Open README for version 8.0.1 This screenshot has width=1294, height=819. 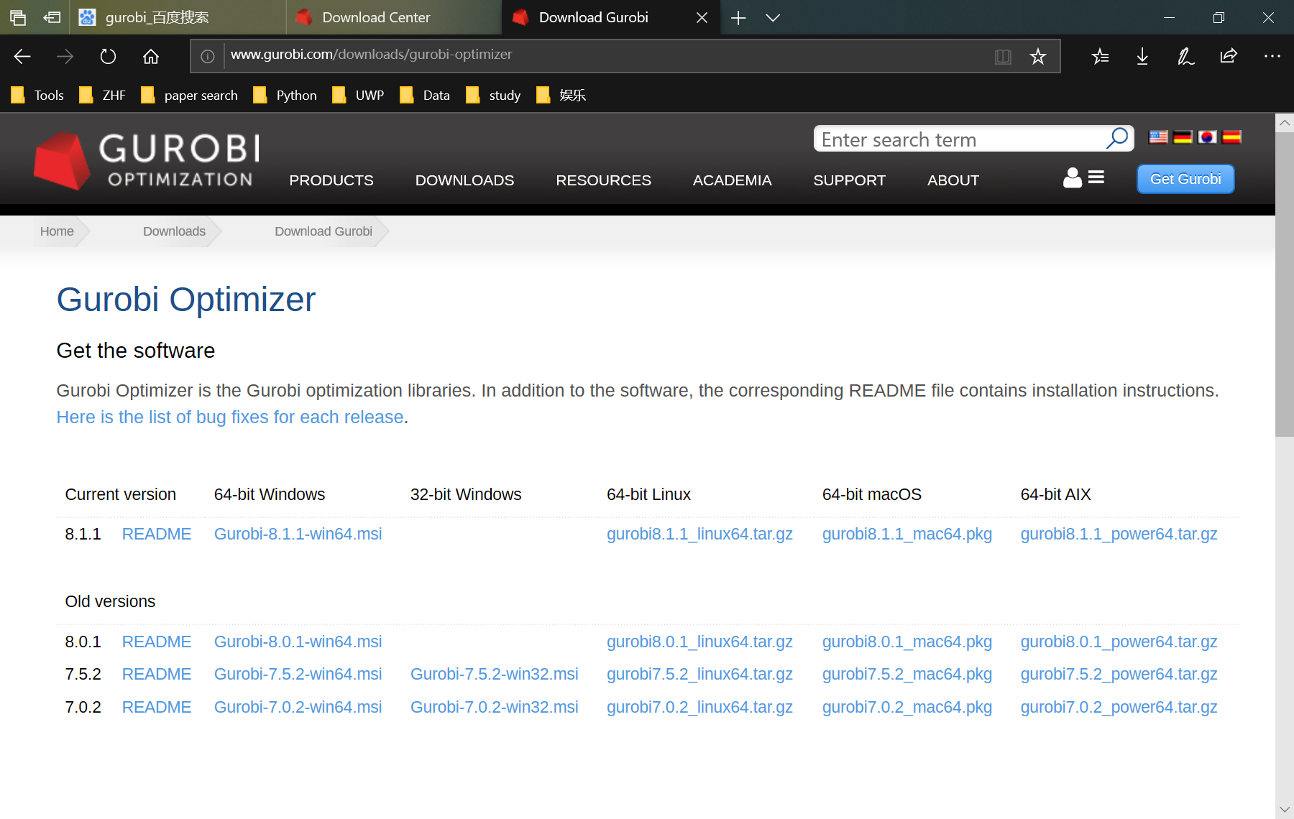pyautogui.click(x=157, y=642)
